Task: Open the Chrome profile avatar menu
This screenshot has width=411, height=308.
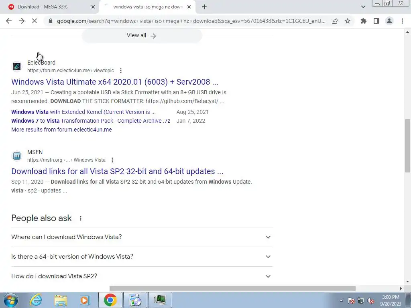Action: 389,21
